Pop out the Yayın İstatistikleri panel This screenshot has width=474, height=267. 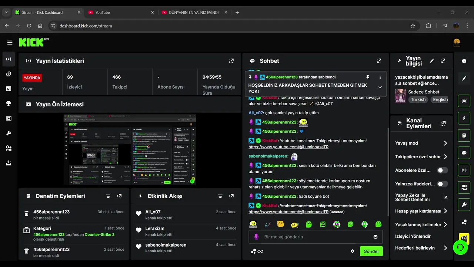pos(231,61)
